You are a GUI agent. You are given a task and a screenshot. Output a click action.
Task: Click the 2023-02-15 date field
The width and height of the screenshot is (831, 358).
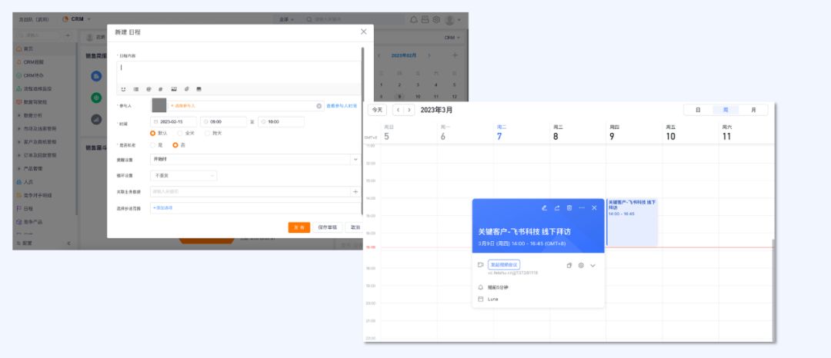[x=173, y=121]
